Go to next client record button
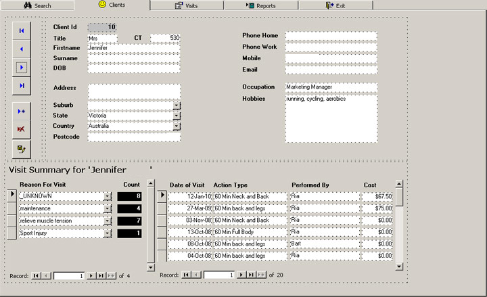 [22, 68]
